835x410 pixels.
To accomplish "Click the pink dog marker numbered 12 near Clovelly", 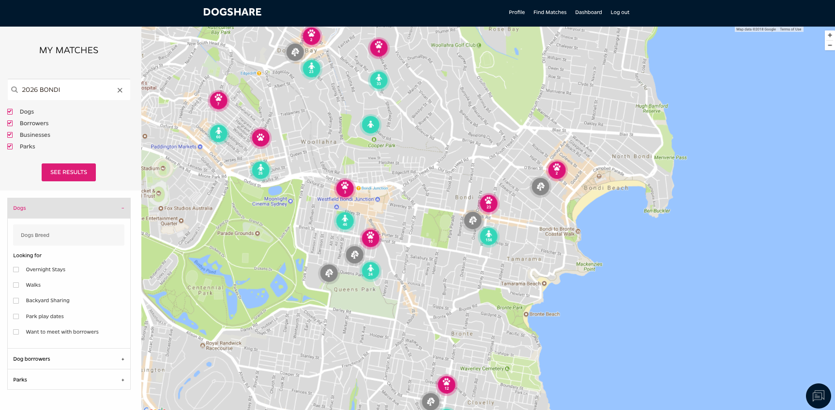I will point(446,385).
